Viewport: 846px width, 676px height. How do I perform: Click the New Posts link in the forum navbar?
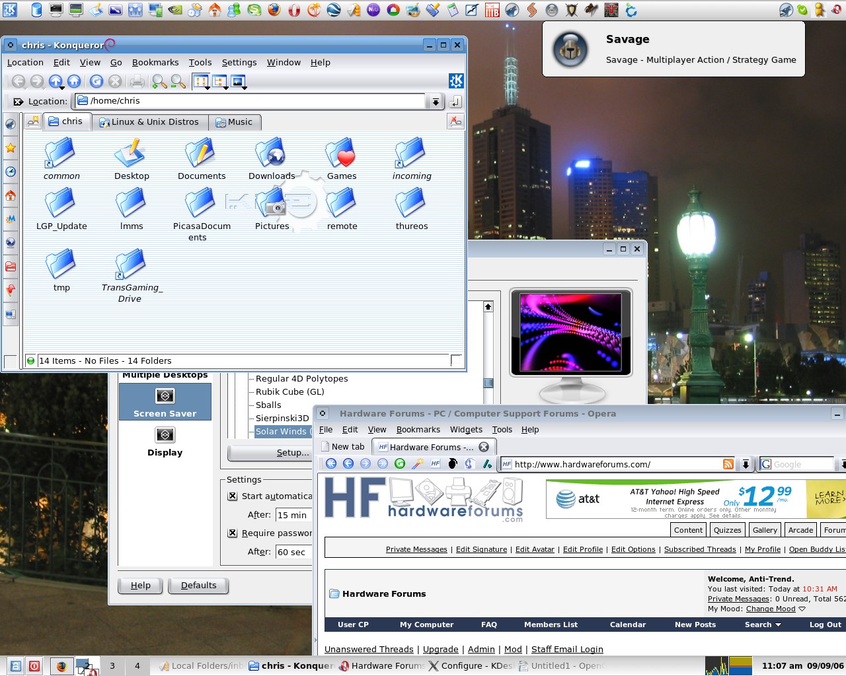pyautogui.click(x=695, y=625)
